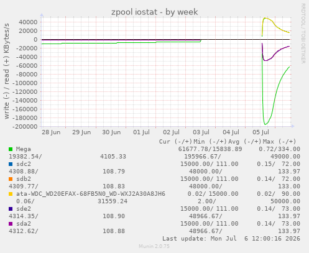Click the value 195966.67/
The height and width of the screenshot is (253, 309).
[x=203, y=157]
